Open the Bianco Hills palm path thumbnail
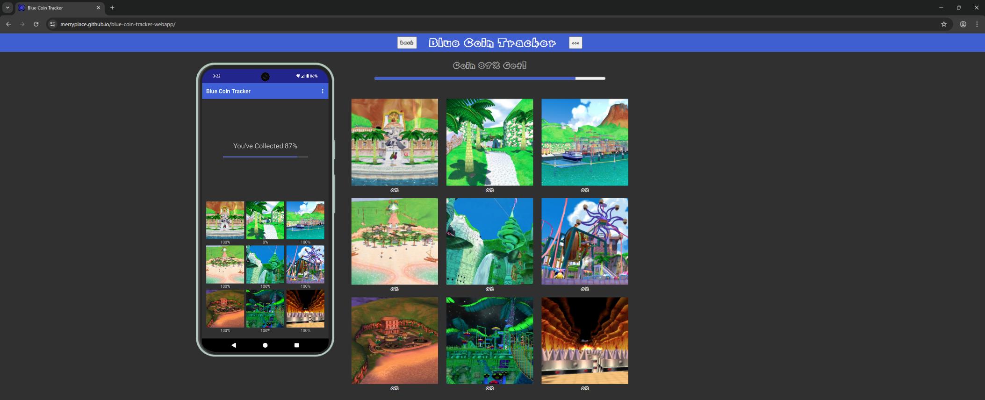Screen dimensions: 985x400 click(489, 142)
